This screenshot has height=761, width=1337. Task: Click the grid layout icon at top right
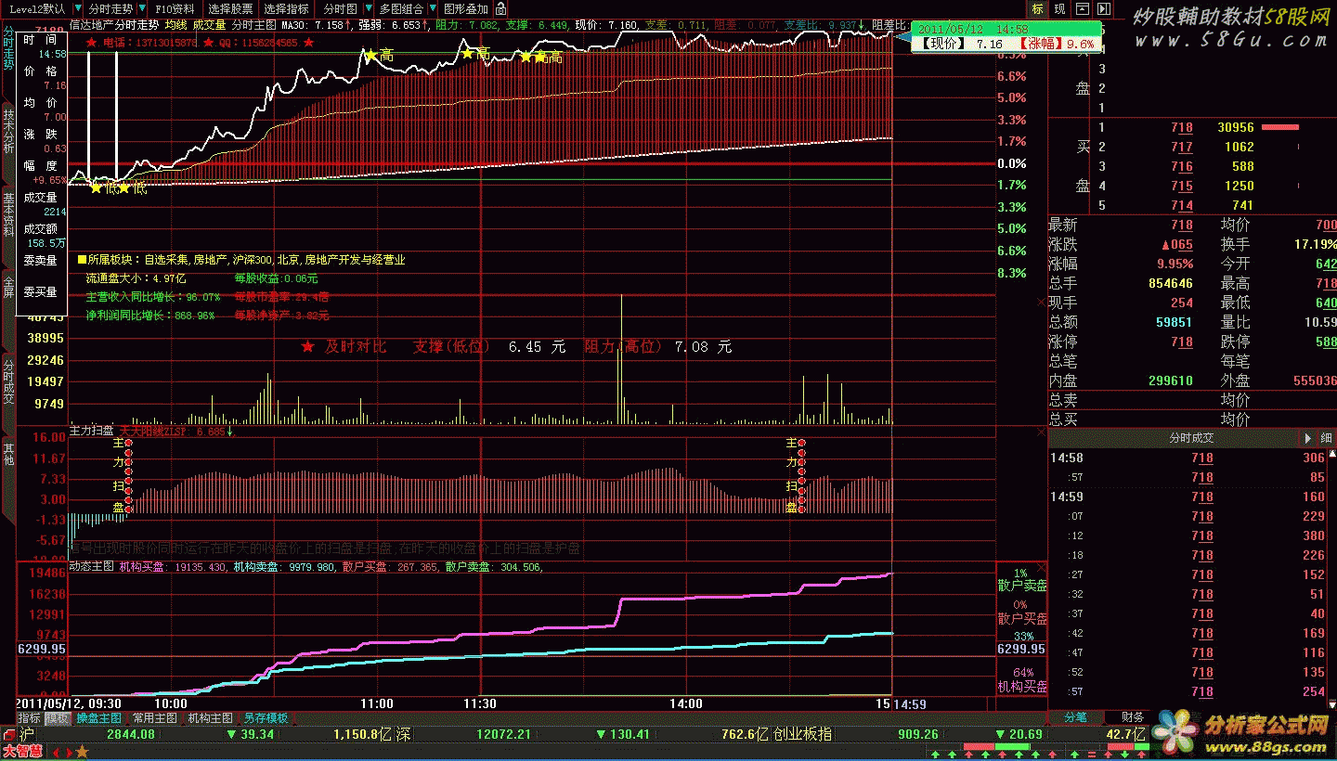(1082, 8)
